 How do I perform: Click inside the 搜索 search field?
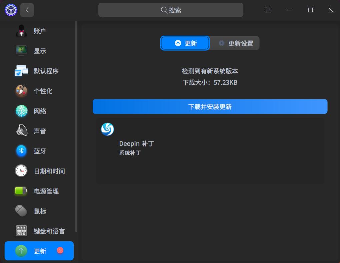click(x=171, y=10)
